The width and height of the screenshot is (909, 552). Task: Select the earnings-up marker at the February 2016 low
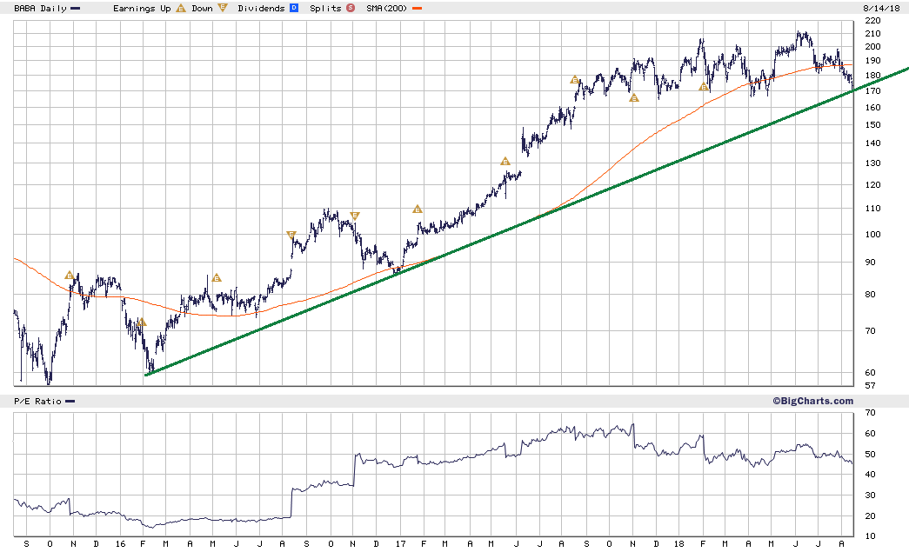point(142,322)
